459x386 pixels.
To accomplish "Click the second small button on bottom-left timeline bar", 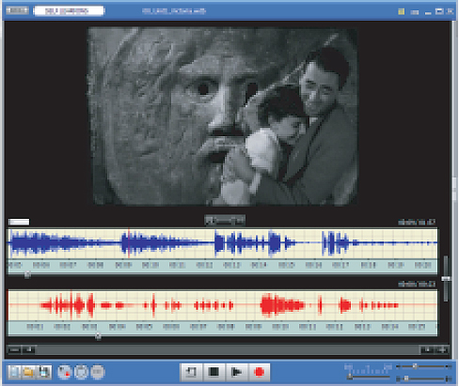I will pyautogui.click(x=29, y=349).
